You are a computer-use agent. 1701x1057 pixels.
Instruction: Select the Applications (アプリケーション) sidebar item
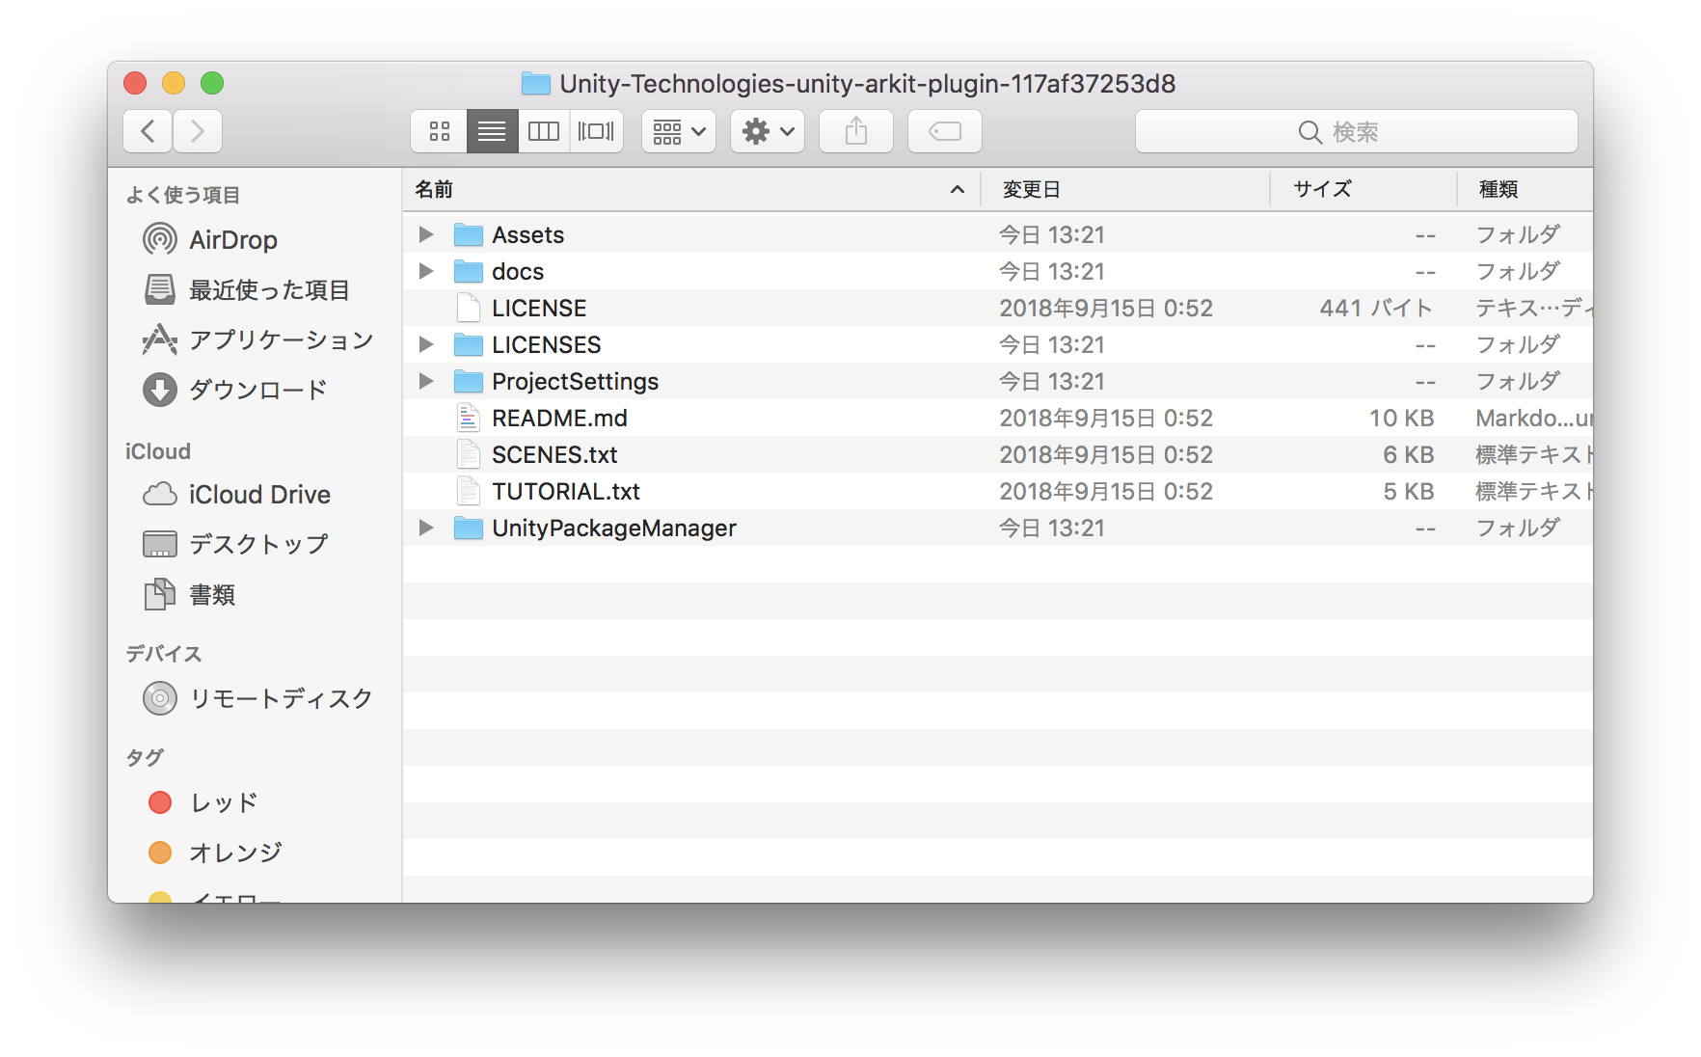tap(281, 340)
